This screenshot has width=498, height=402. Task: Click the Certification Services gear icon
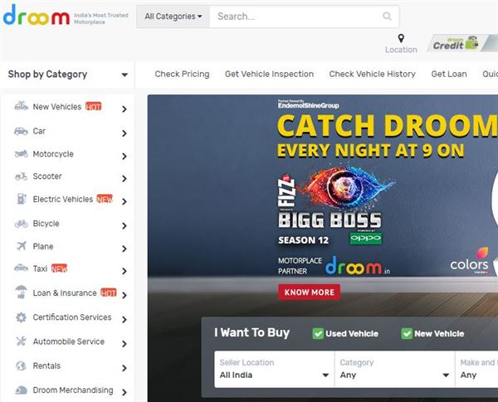[x=22, y=317]
